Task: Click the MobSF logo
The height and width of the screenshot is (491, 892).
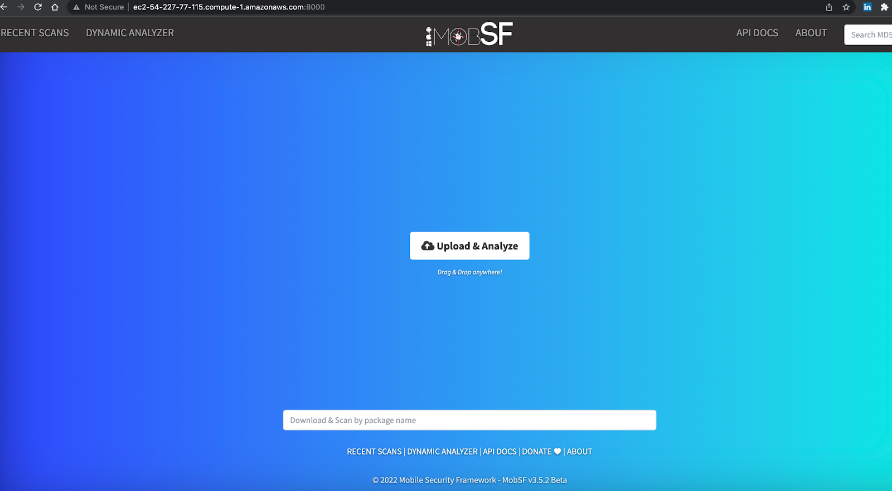Action: tap(469, 34)
